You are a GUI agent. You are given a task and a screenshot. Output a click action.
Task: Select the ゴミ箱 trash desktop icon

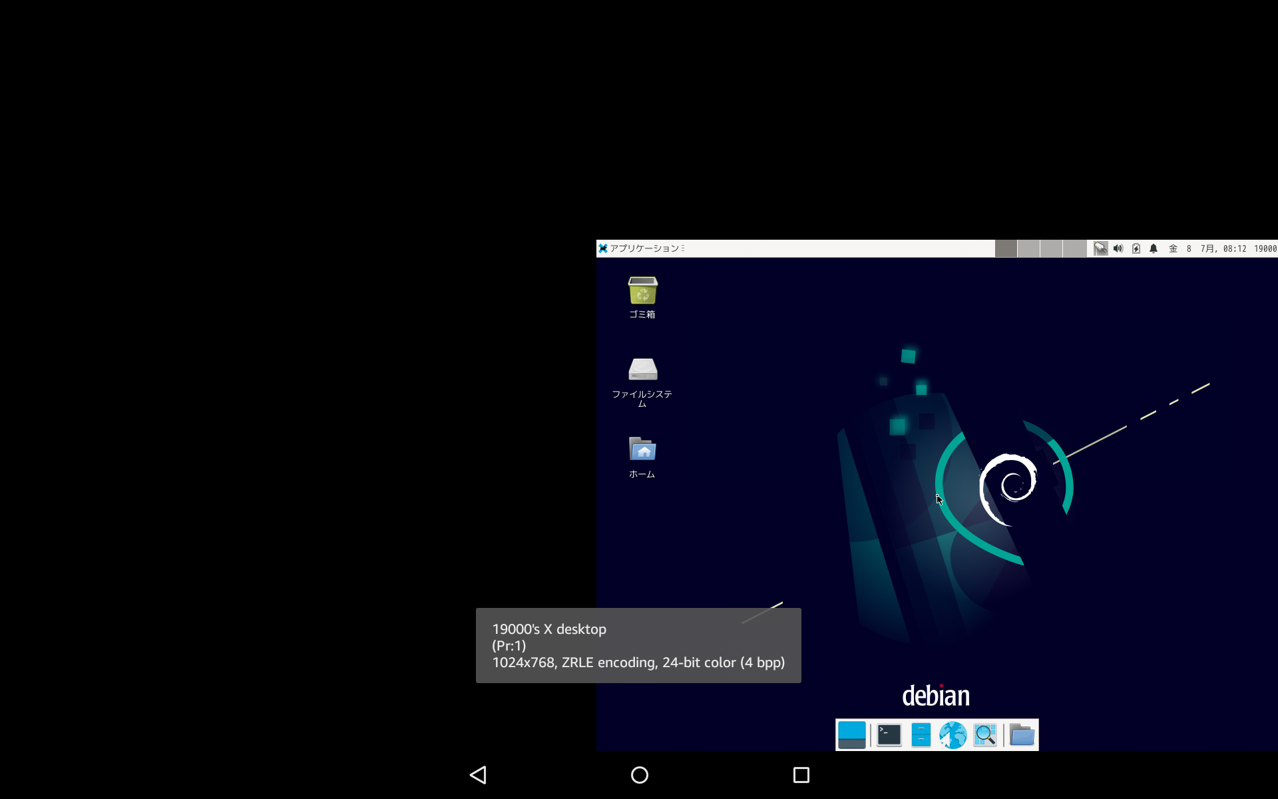pyautogui.click(x=642, y=298)
